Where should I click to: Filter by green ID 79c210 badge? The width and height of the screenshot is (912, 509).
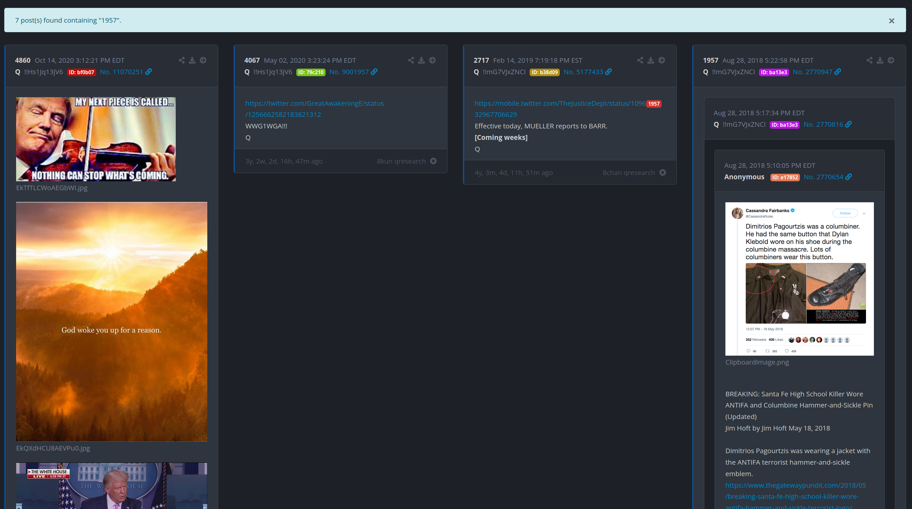(311, 72)
